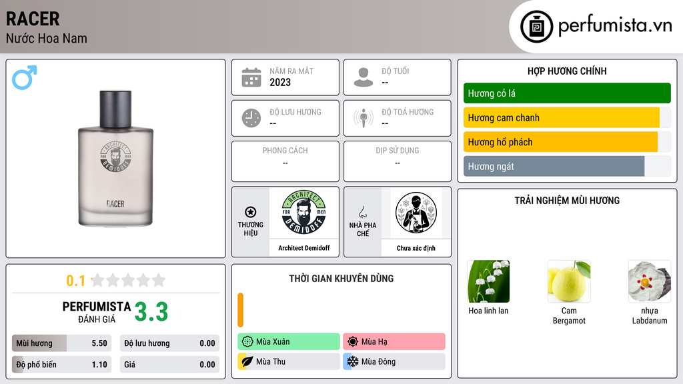Click the Dịp sử dụng card
Image resolution: width=683 pixels, height=384 pixels.
click(398, 161)
